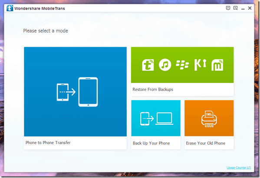260x178 pixels.
Task: Select the MobileTrans backup icon
Action: click(148, 65)
